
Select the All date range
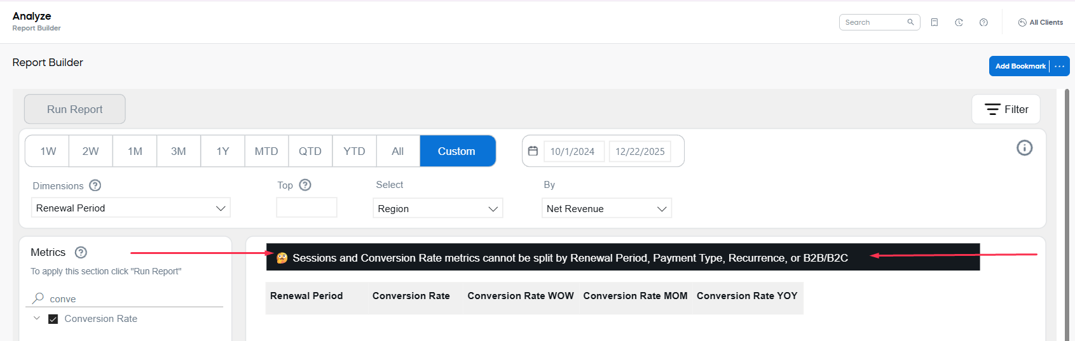tap(398, 151)
